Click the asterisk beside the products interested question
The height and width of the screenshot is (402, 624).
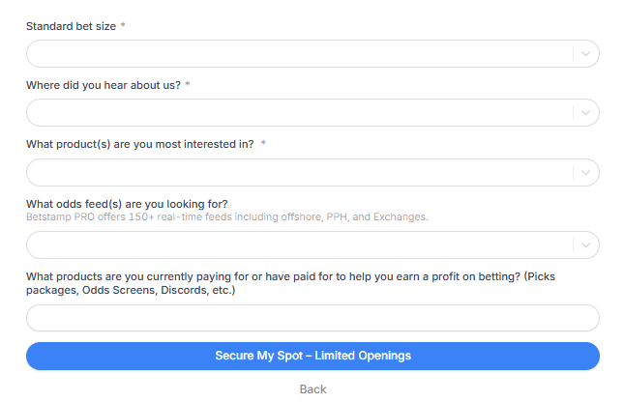click(263, 144)
